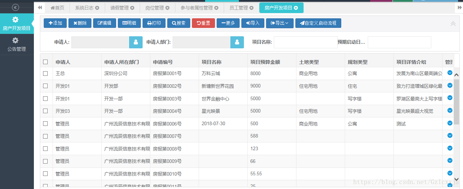This screenshot has width=463, height=189.
Task: Check the 房报第0009号 row checkbox
Action: pos(45,161)
